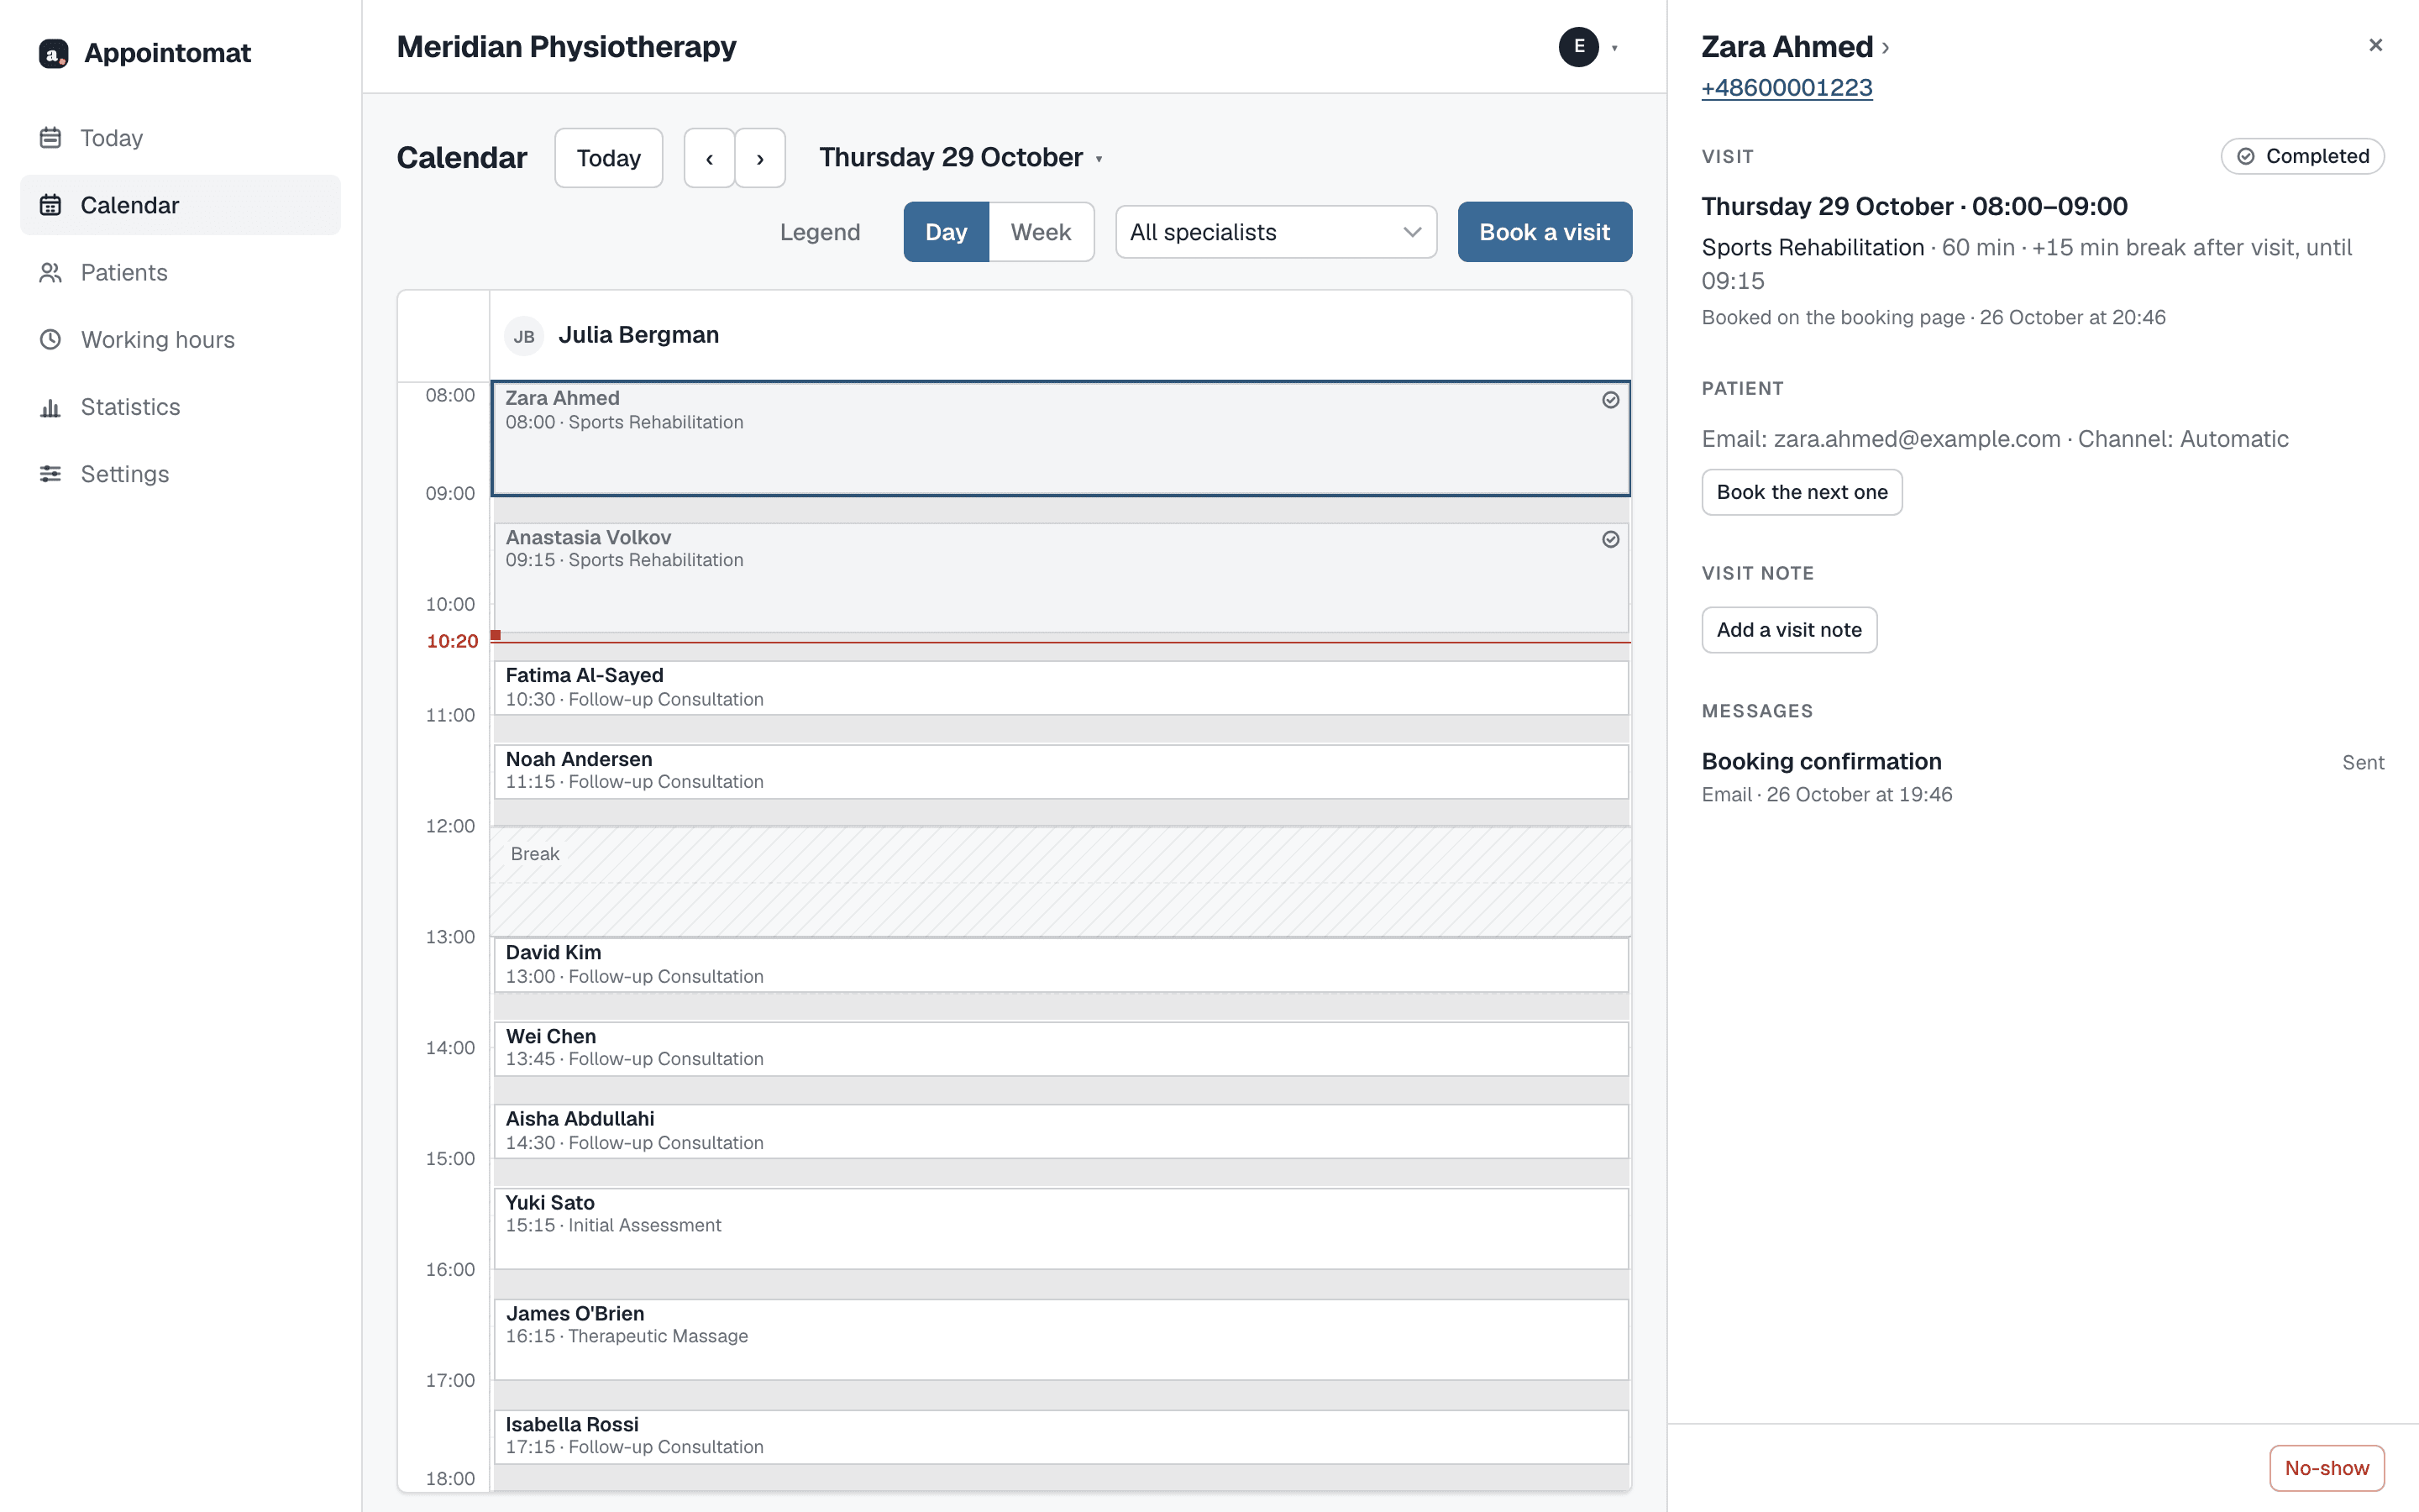Image resolution: width=2419 pixels, height=1512 pixels.
Task: Open Anastasia Volkov's 09:15 appointment
Action: [x=1061, y=577]
